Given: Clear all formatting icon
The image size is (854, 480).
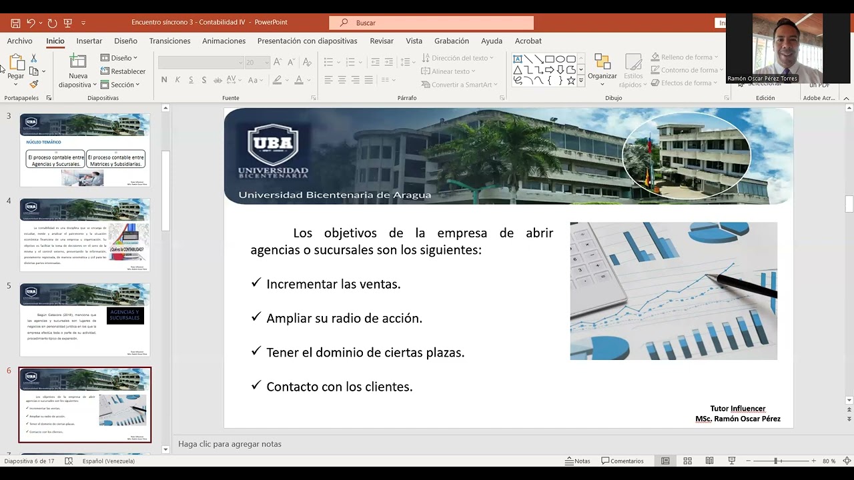Looking at the screenshot, I should 307,62.
